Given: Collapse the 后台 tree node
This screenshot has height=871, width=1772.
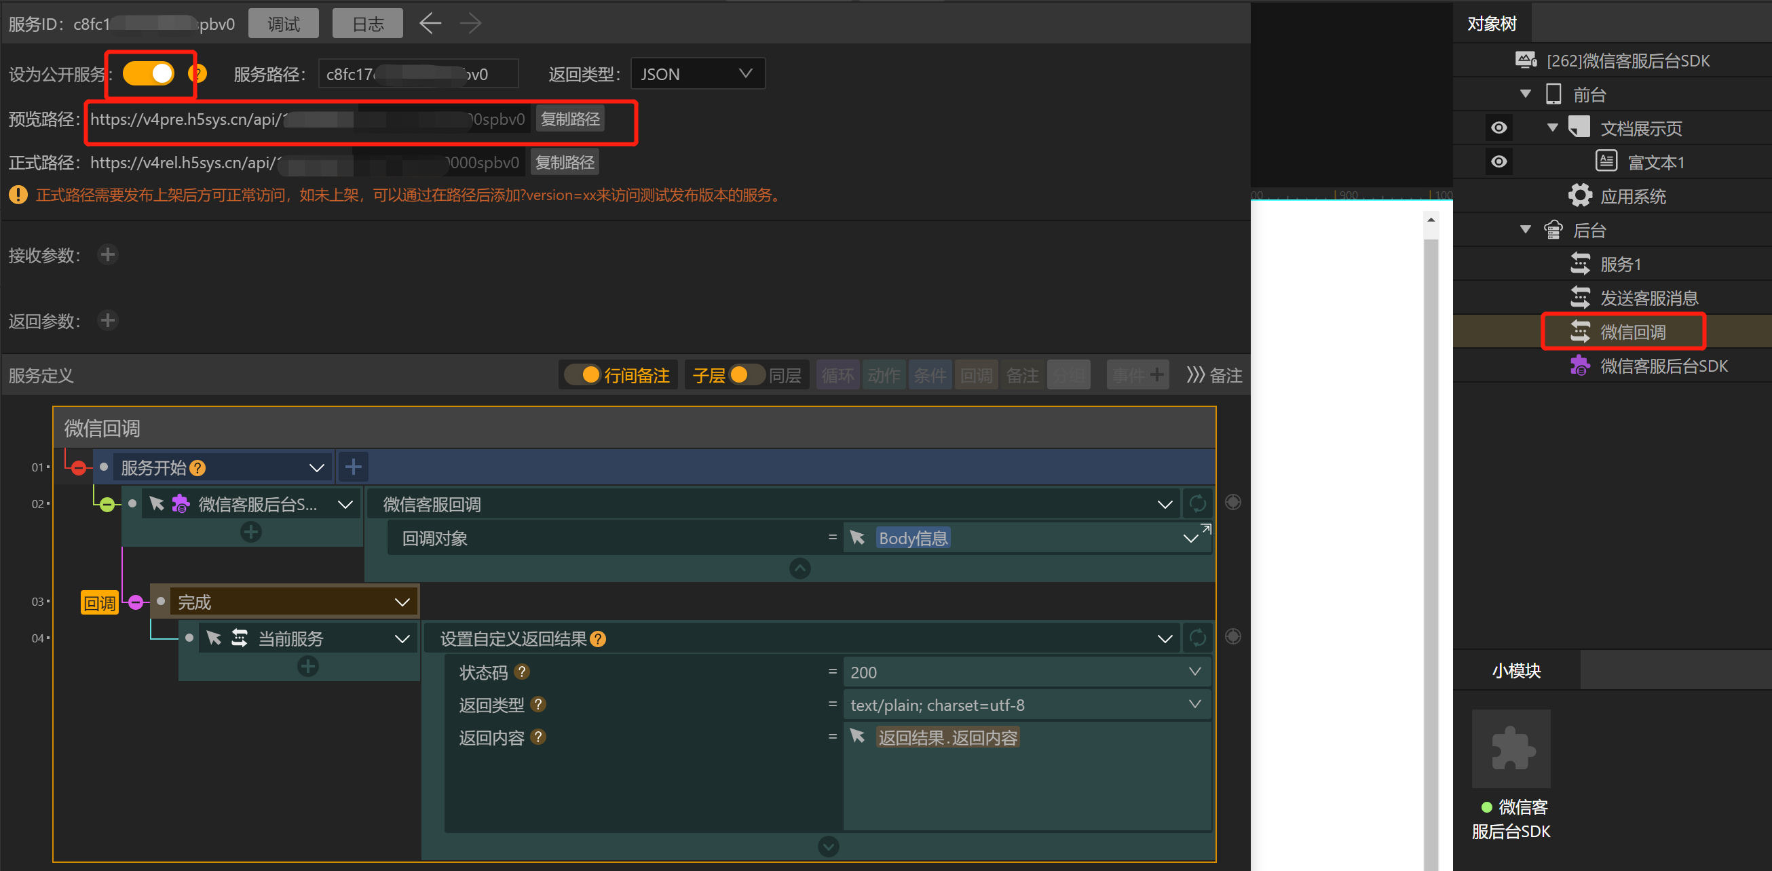Looking at the screenshot, I should click(x=1525, y=229).
